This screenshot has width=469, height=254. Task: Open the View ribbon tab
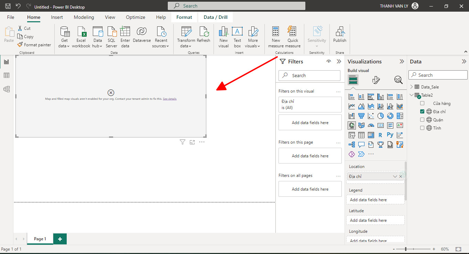point(110,17)
